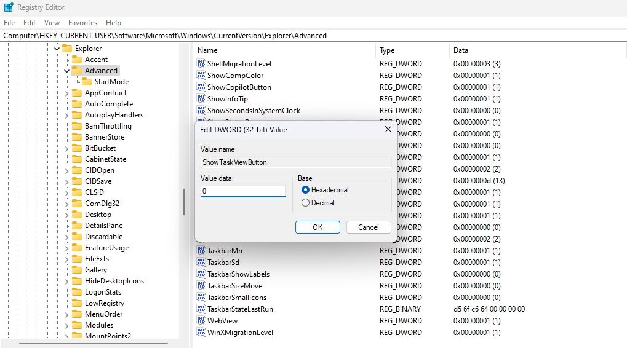
Task: Click the Registry Editor app icon in title bar
Action: [x=9, y=7]
